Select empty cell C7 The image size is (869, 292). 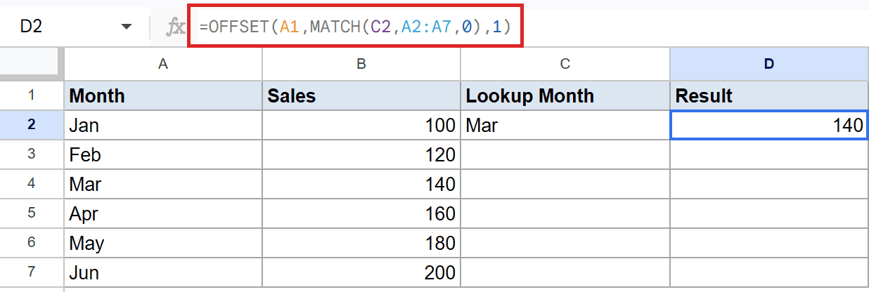pyautogui.click(x=565, y=272)
